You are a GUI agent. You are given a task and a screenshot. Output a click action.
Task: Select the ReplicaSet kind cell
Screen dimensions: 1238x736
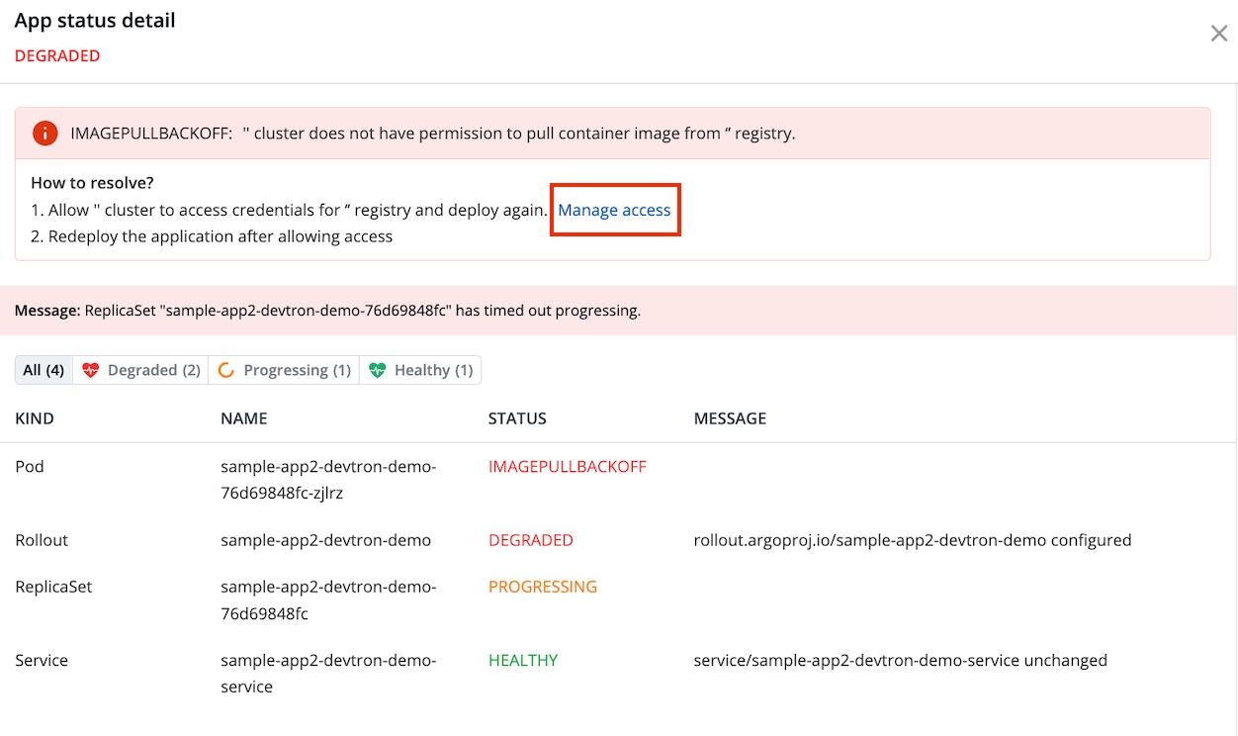[x=53, y=587]
